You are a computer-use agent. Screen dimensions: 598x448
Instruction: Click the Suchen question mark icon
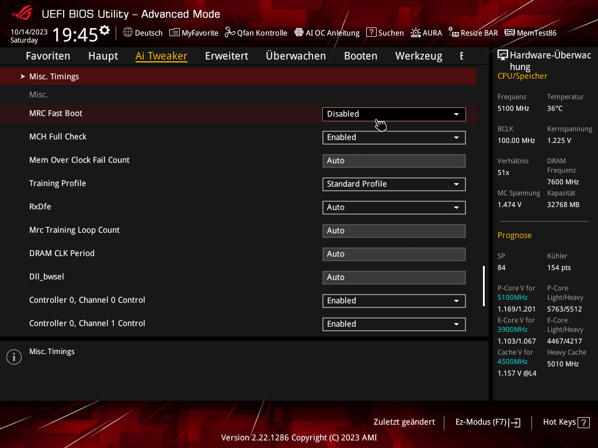[x=371, y=33]
